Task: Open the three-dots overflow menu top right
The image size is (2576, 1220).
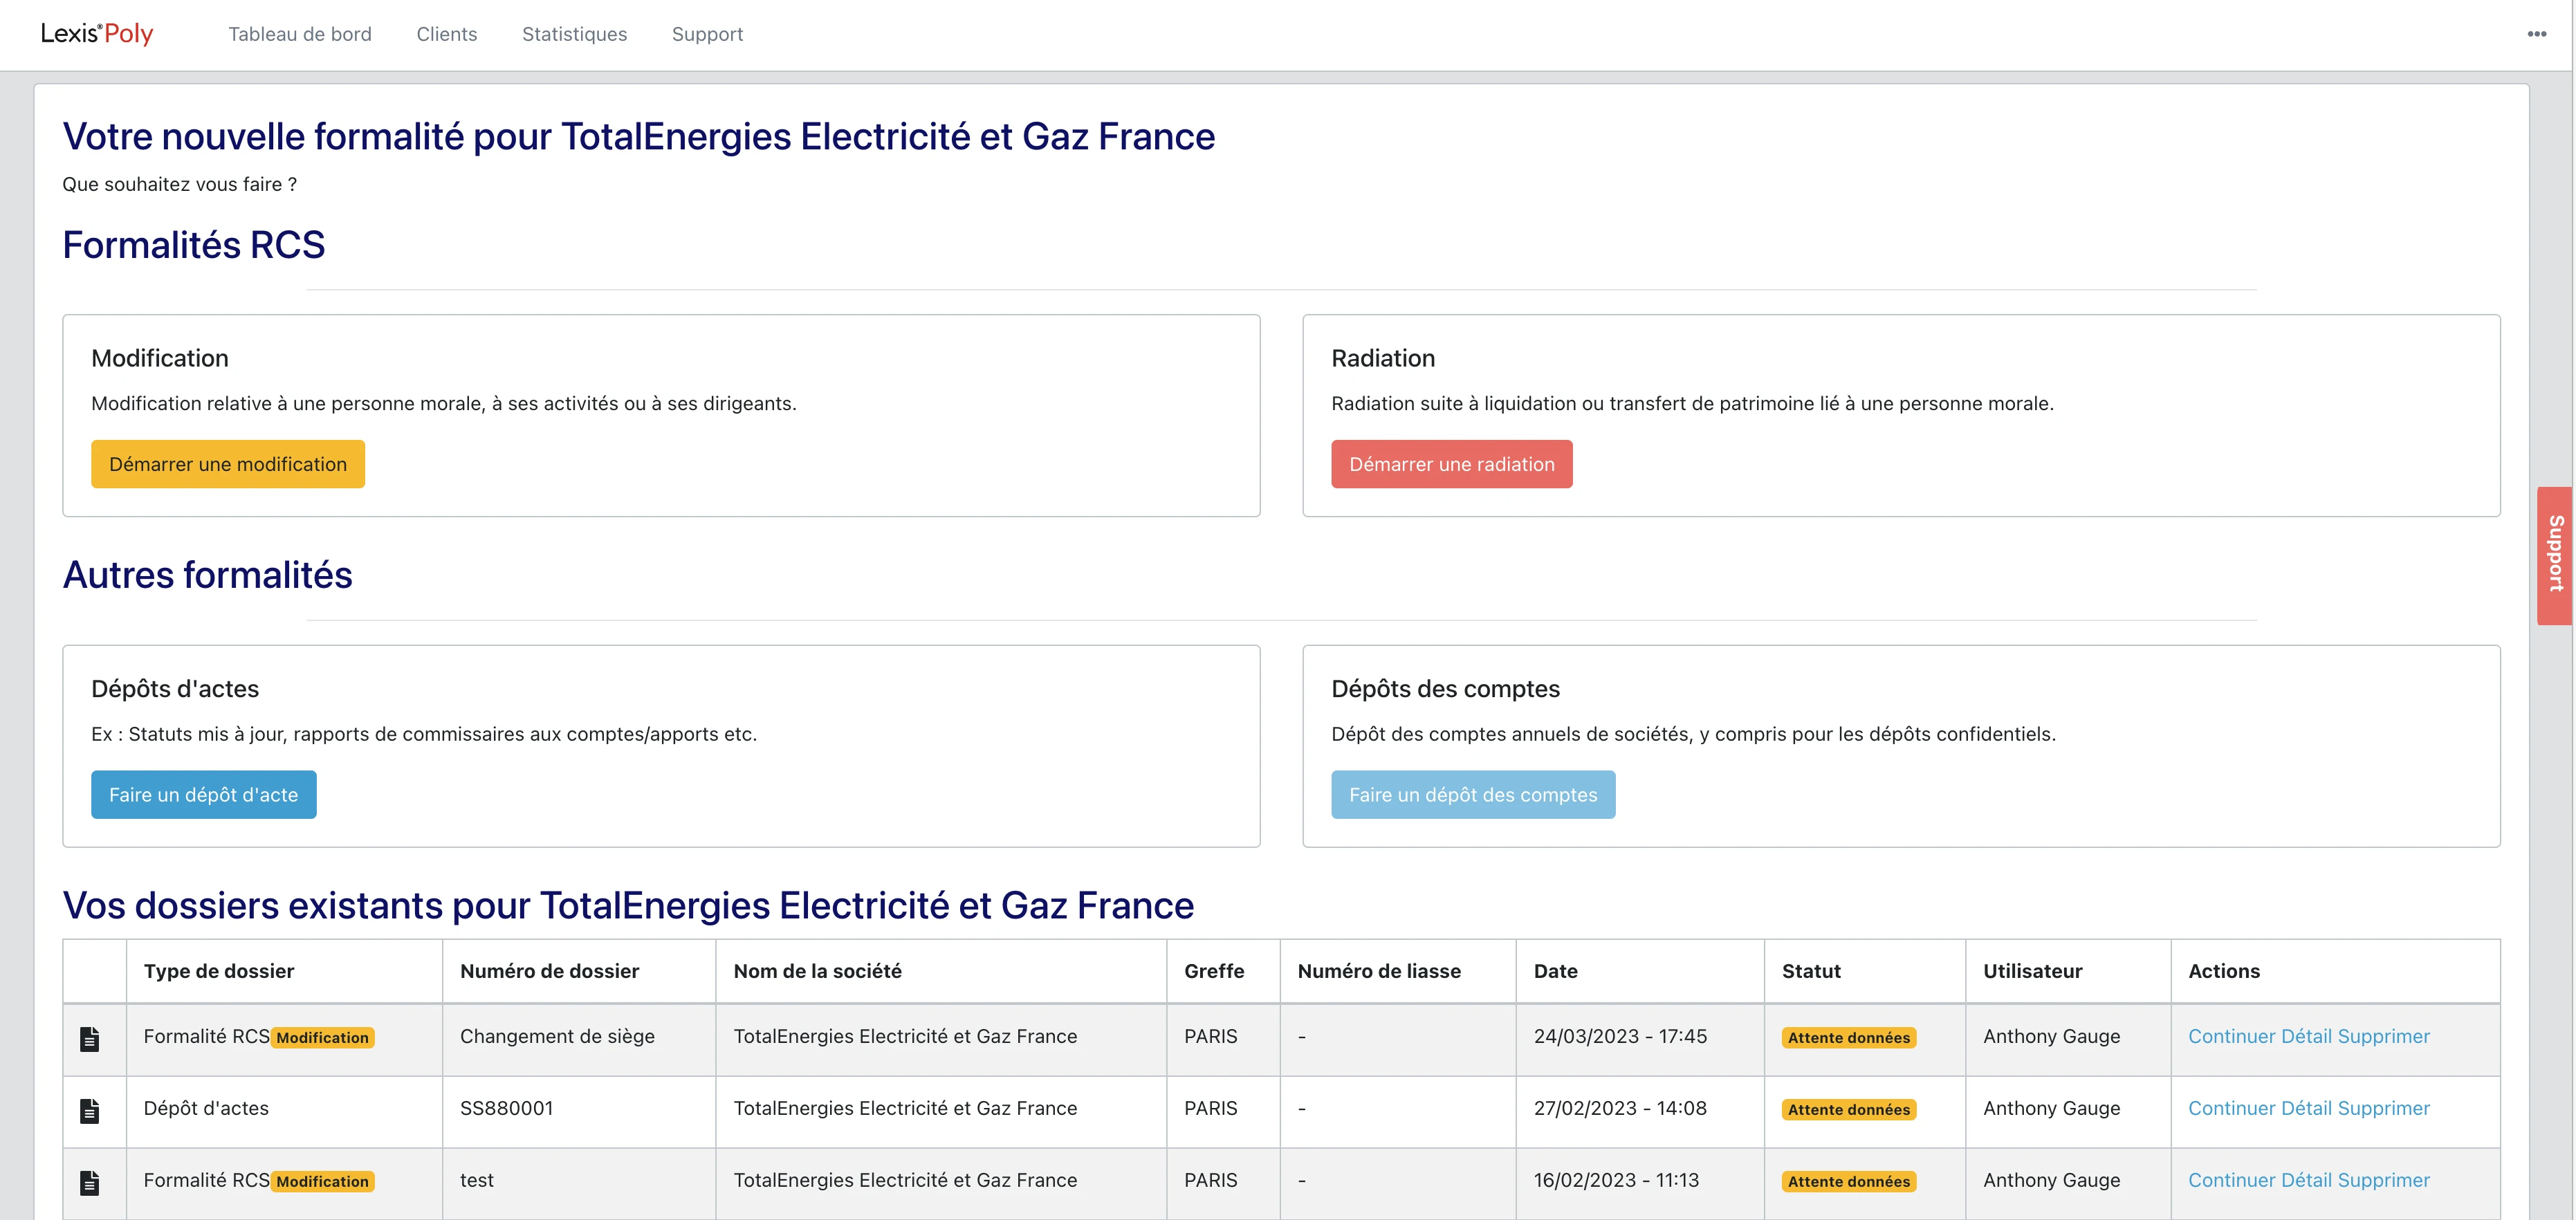Action: [2536, 34]
